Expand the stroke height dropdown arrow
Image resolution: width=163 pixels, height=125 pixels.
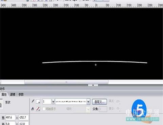pyautogui.click(x=53, y=101)
